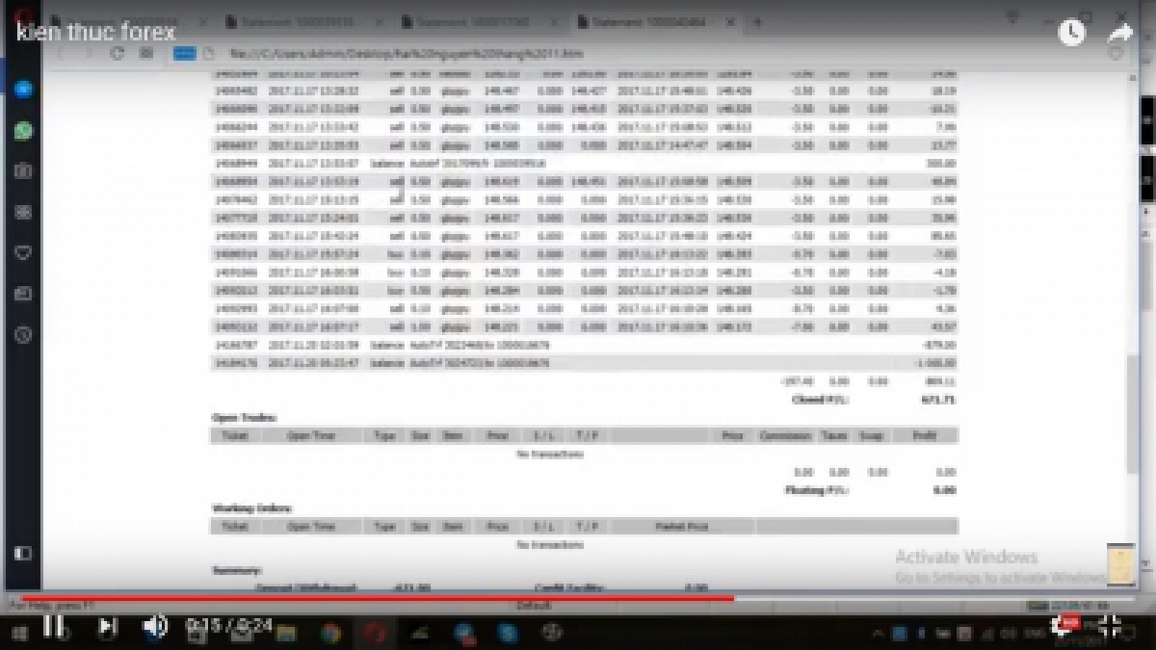The height and width of the screenshot is (650, 1156).
Task: Go back to previous page
Action: pos(62,54)
